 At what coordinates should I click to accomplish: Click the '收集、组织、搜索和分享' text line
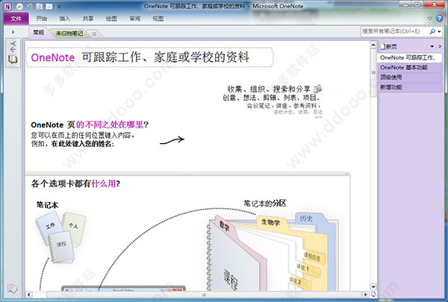pyautogui.click(x=269, y=89)
